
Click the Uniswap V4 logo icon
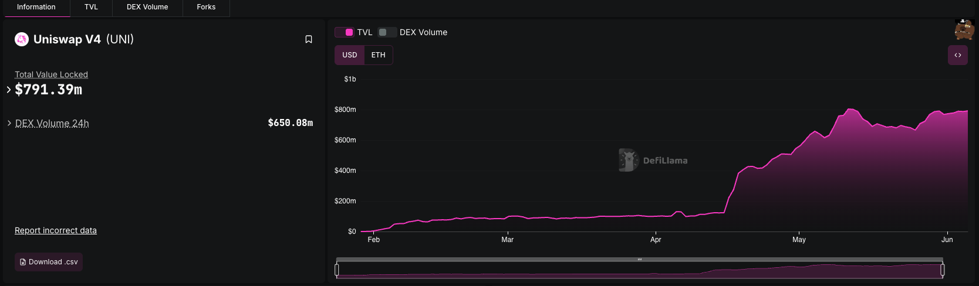coord(22,39)
